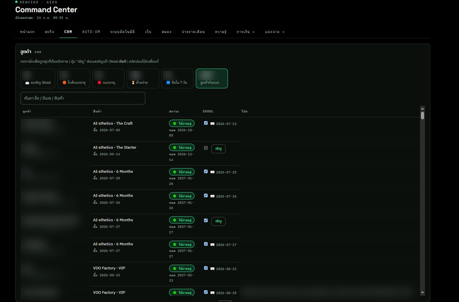Toggle checkbox next to the 6 Months row's เชิญ button
This screenshot has height=302, width=459.
pos(206,220)
